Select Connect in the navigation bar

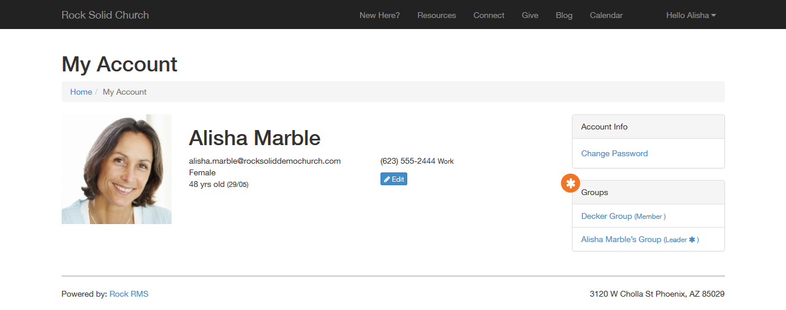[x=489, y=15]
